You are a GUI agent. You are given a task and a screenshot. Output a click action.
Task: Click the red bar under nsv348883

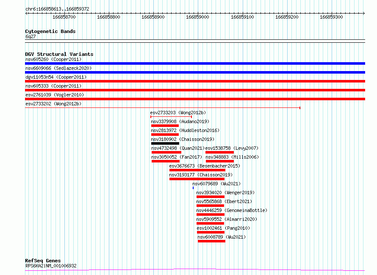220,161
